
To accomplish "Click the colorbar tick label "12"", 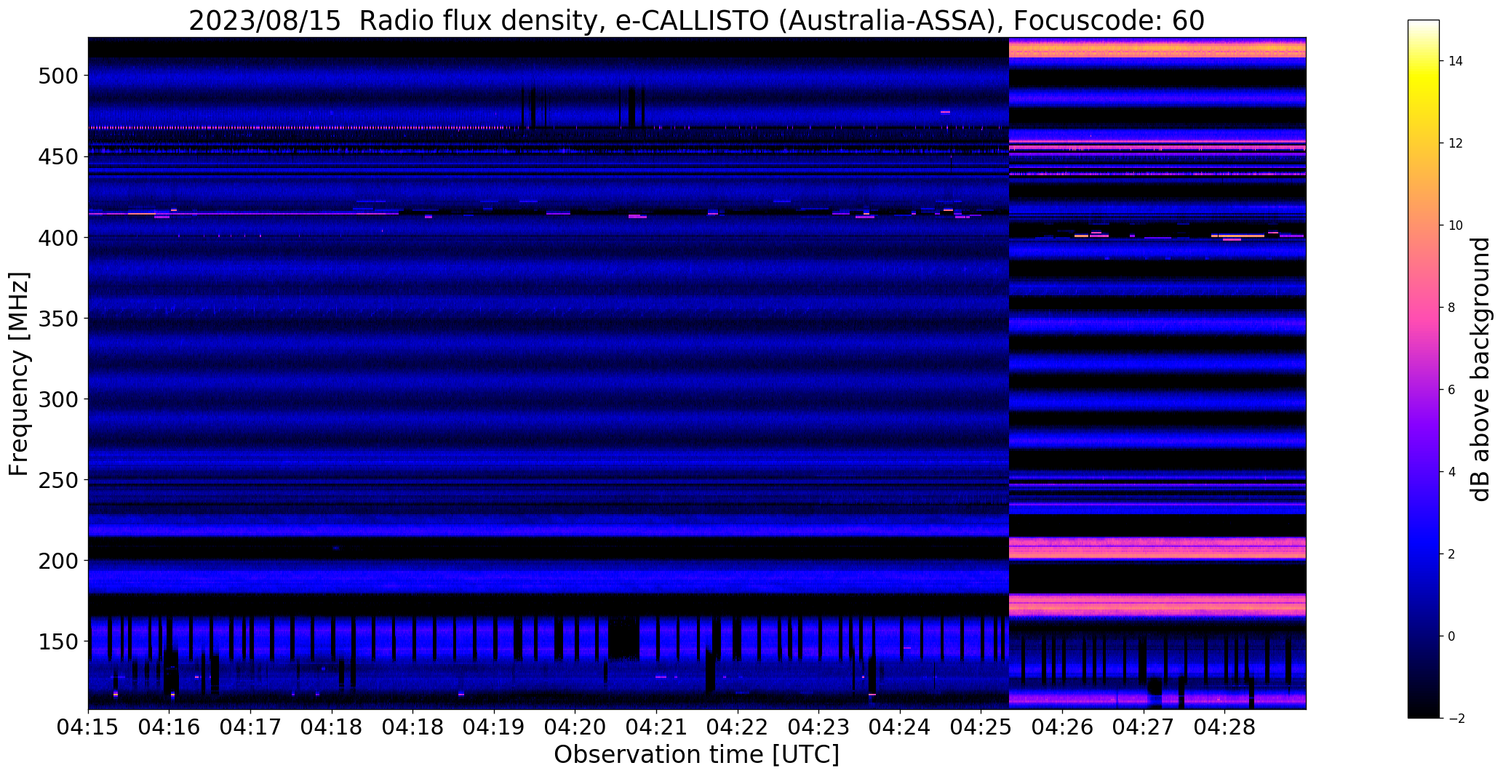I will (1456, 143).
